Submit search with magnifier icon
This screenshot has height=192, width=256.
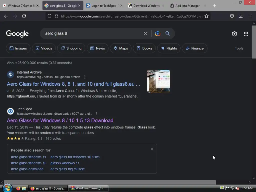(168, 33)
